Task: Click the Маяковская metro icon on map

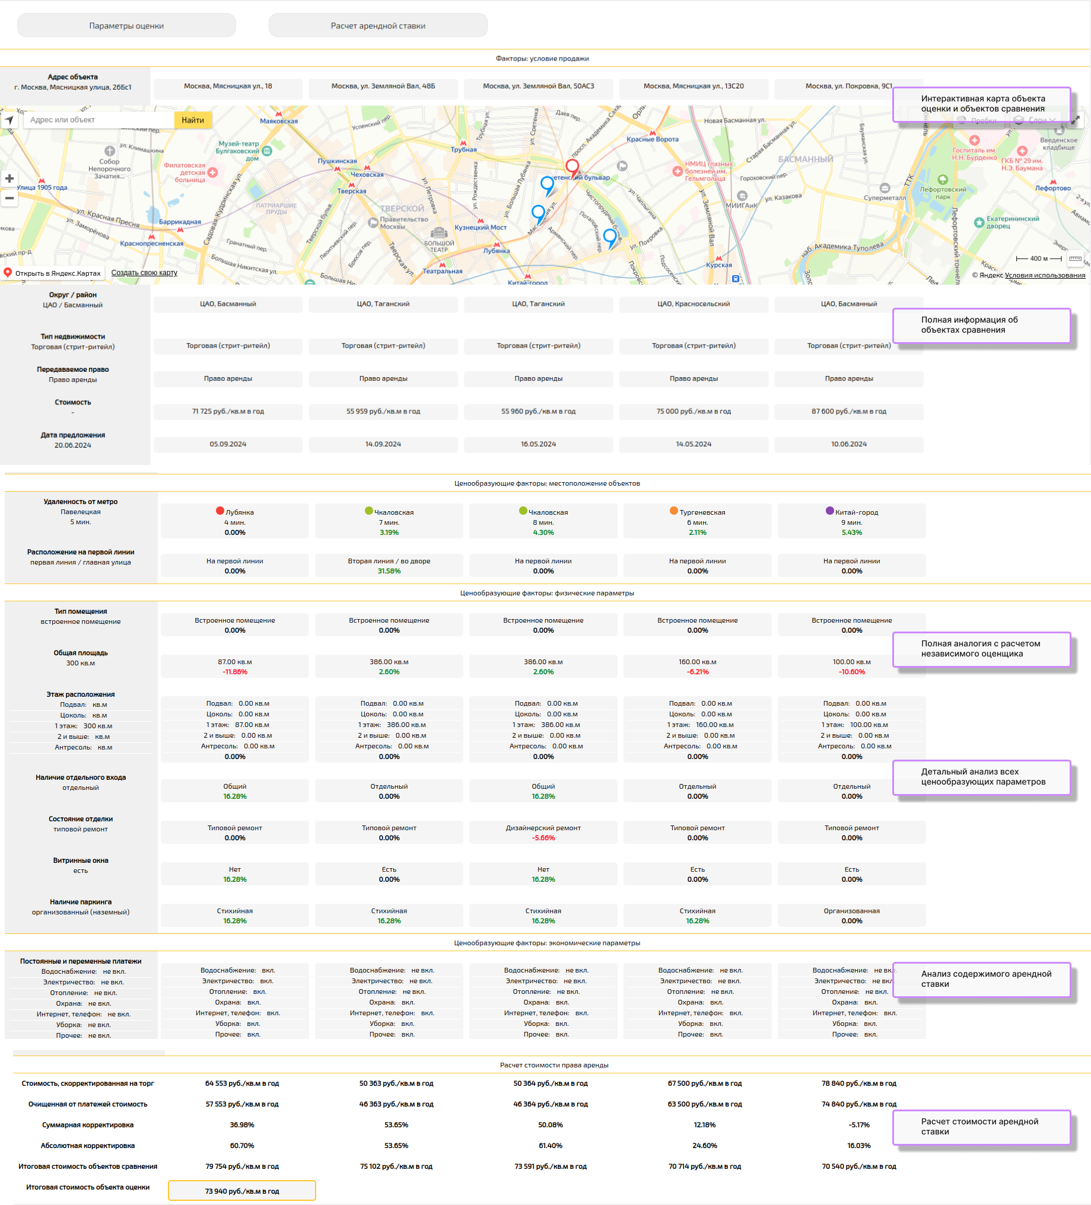Action: point(279,114)
